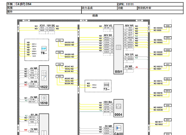Select splice box E901A
186x135 pixels.
point(168,79)
